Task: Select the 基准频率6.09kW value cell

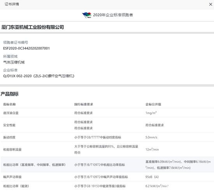Action: 178,165
